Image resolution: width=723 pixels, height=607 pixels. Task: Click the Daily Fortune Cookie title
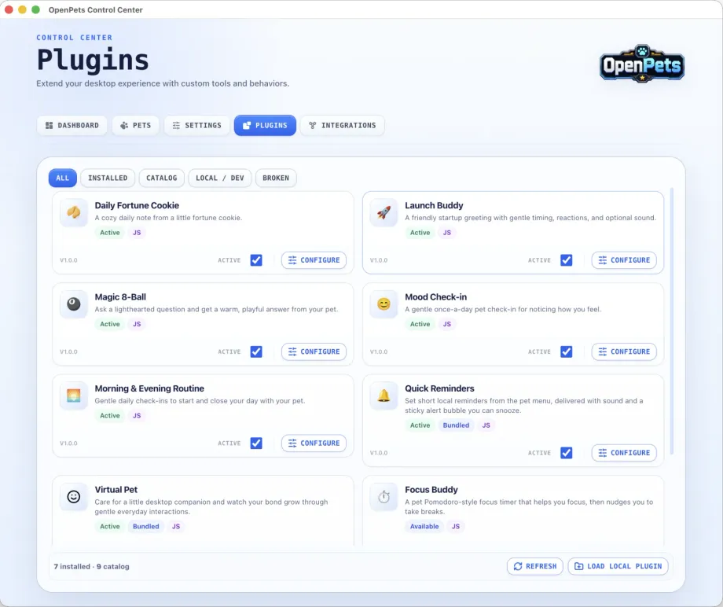(137, 205)
